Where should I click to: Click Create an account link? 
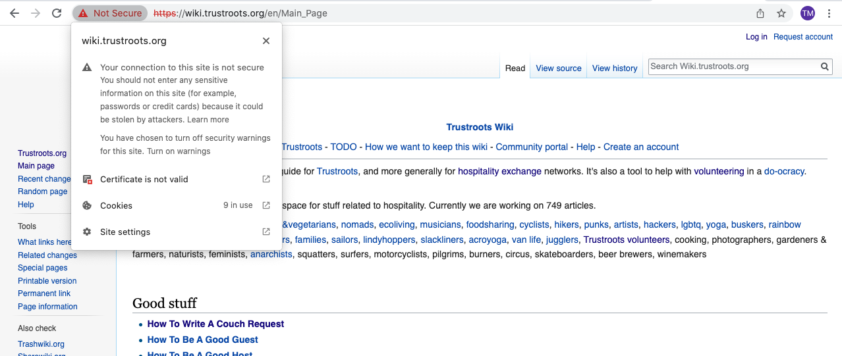tap(641, 147)
